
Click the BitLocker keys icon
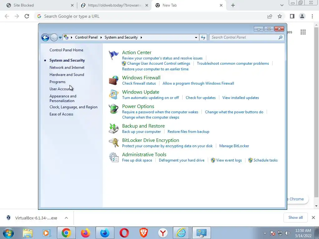[x=113, y=143]
